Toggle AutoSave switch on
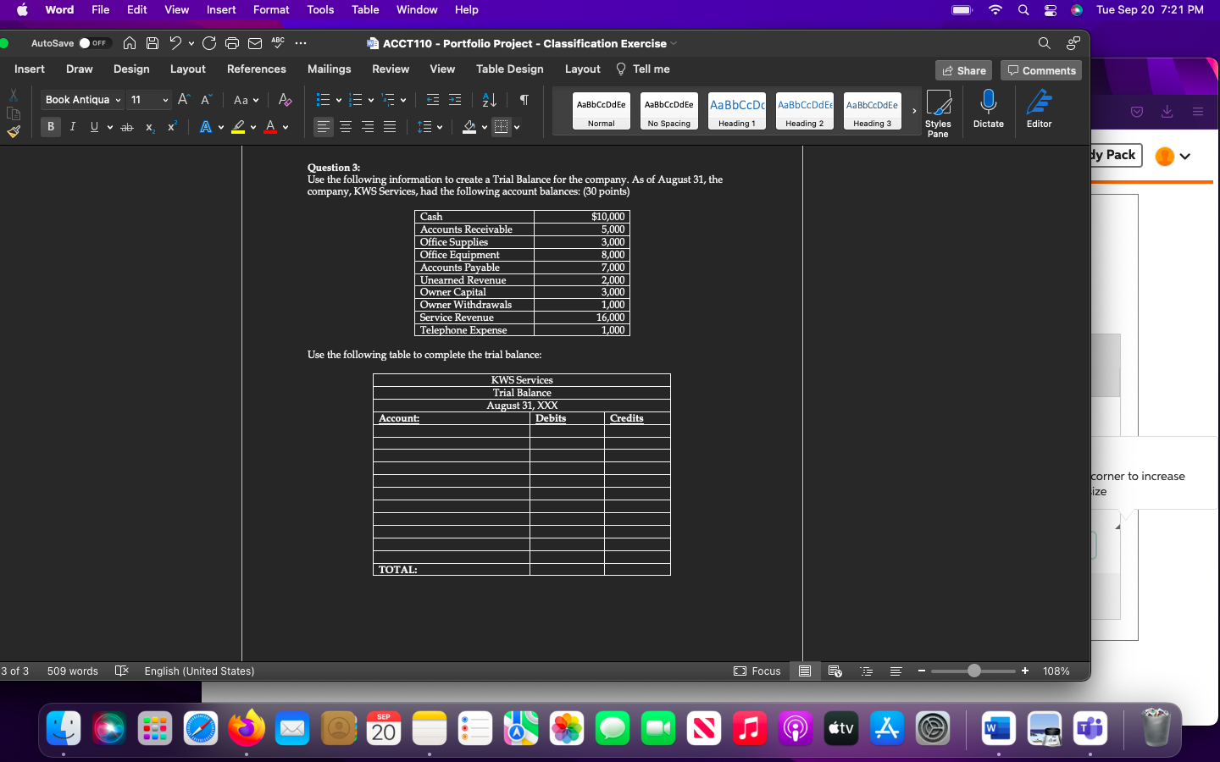Screen dimensions: 1220x762 point(95,43)
